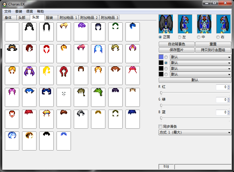Select the navy blue curled hair
The height and width of the screenshot is (172, 234).
(47, 97)
